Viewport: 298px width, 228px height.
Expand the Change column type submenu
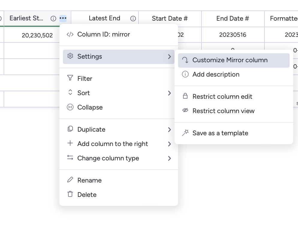coord(170,158)
